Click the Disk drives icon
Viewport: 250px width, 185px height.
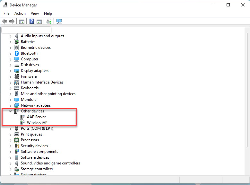coord(17,65)
